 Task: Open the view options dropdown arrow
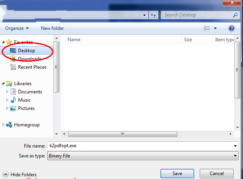pos(215,28)
